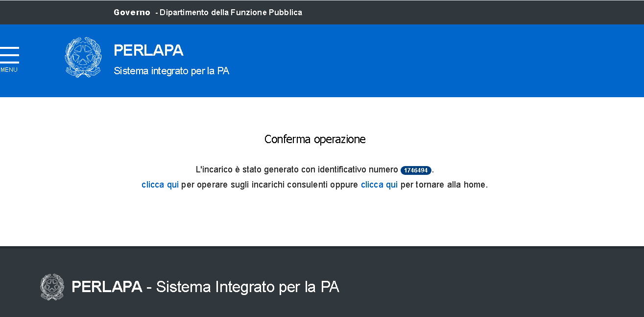Click the text 'per tornare alla home'

pyautogui.click(x=443, y=185)
